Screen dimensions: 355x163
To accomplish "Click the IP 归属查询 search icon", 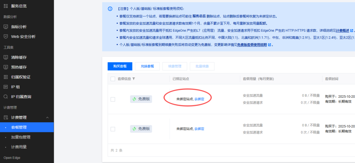I will click(x=6, y=97).
